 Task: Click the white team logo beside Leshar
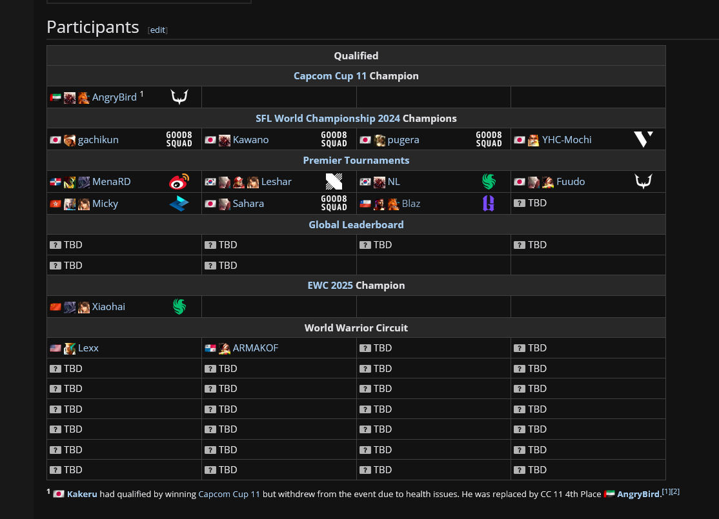[x=334, y=181]
